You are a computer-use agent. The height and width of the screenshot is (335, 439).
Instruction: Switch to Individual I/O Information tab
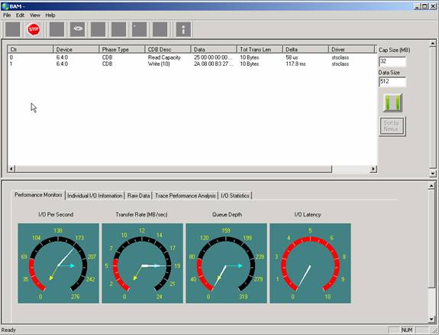[x=95, y=196]
